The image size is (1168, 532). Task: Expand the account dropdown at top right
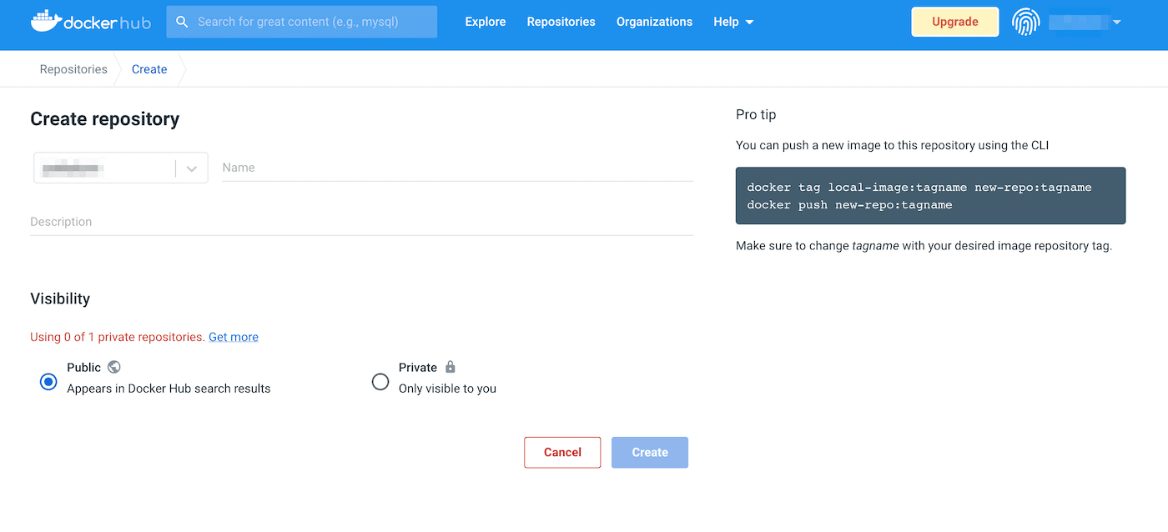click(x=1118, y=22)
